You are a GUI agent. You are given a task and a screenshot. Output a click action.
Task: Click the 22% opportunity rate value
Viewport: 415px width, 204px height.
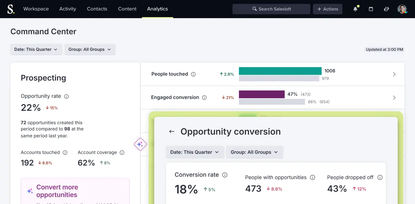pos(31,108)
